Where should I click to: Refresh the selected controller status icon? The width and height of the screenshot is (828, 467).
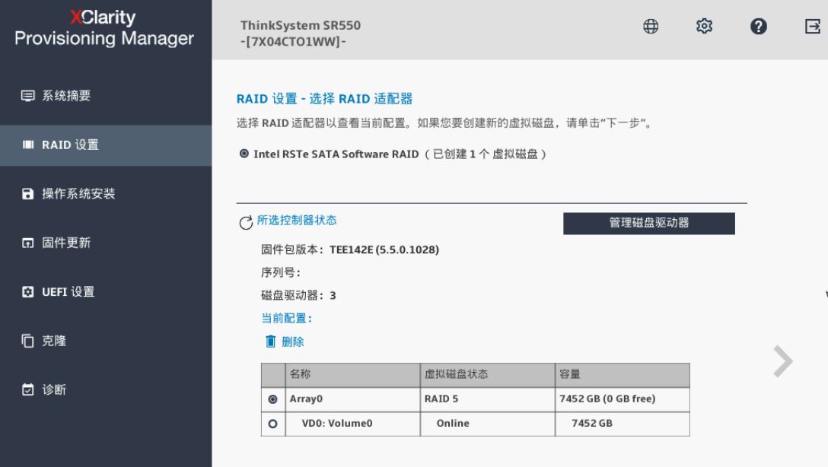click(246, 223)
